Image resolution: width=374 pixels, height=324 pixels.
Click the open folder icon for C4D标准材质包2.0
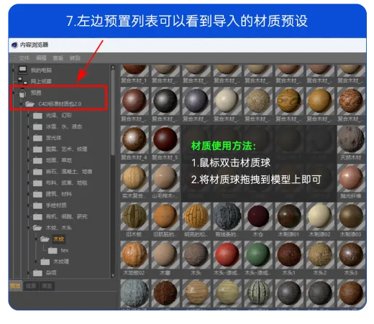click(29, 103)
